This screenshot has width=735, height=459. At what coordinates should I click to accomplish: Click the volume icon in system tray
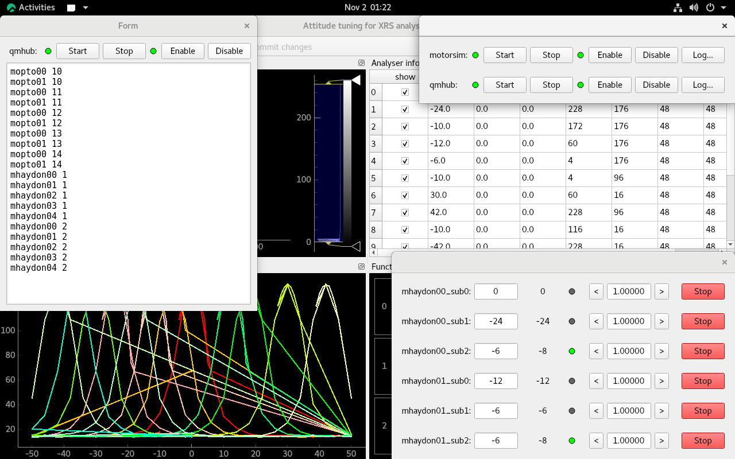click(x=694, y=7)
